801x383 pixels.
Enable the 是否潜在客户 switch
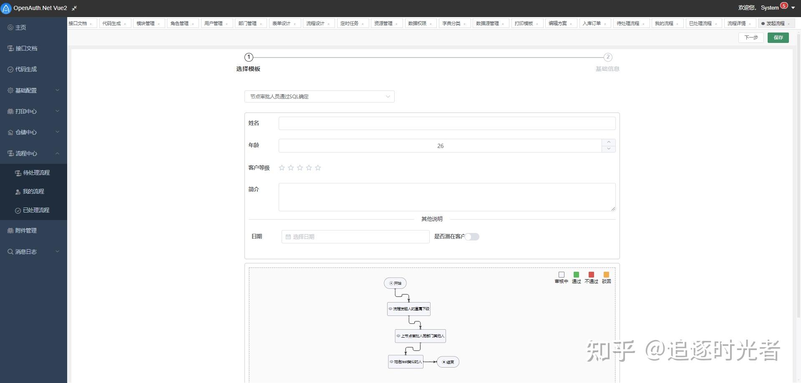[x=472, y=236]
